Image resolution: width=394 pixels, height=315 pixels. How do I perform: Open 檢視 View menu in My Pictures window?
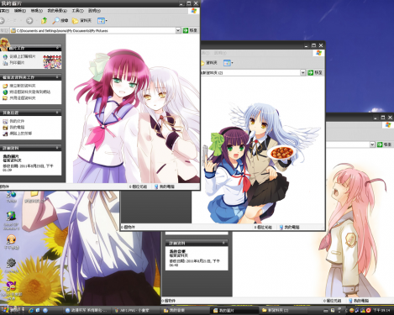(x=36, y=11)
